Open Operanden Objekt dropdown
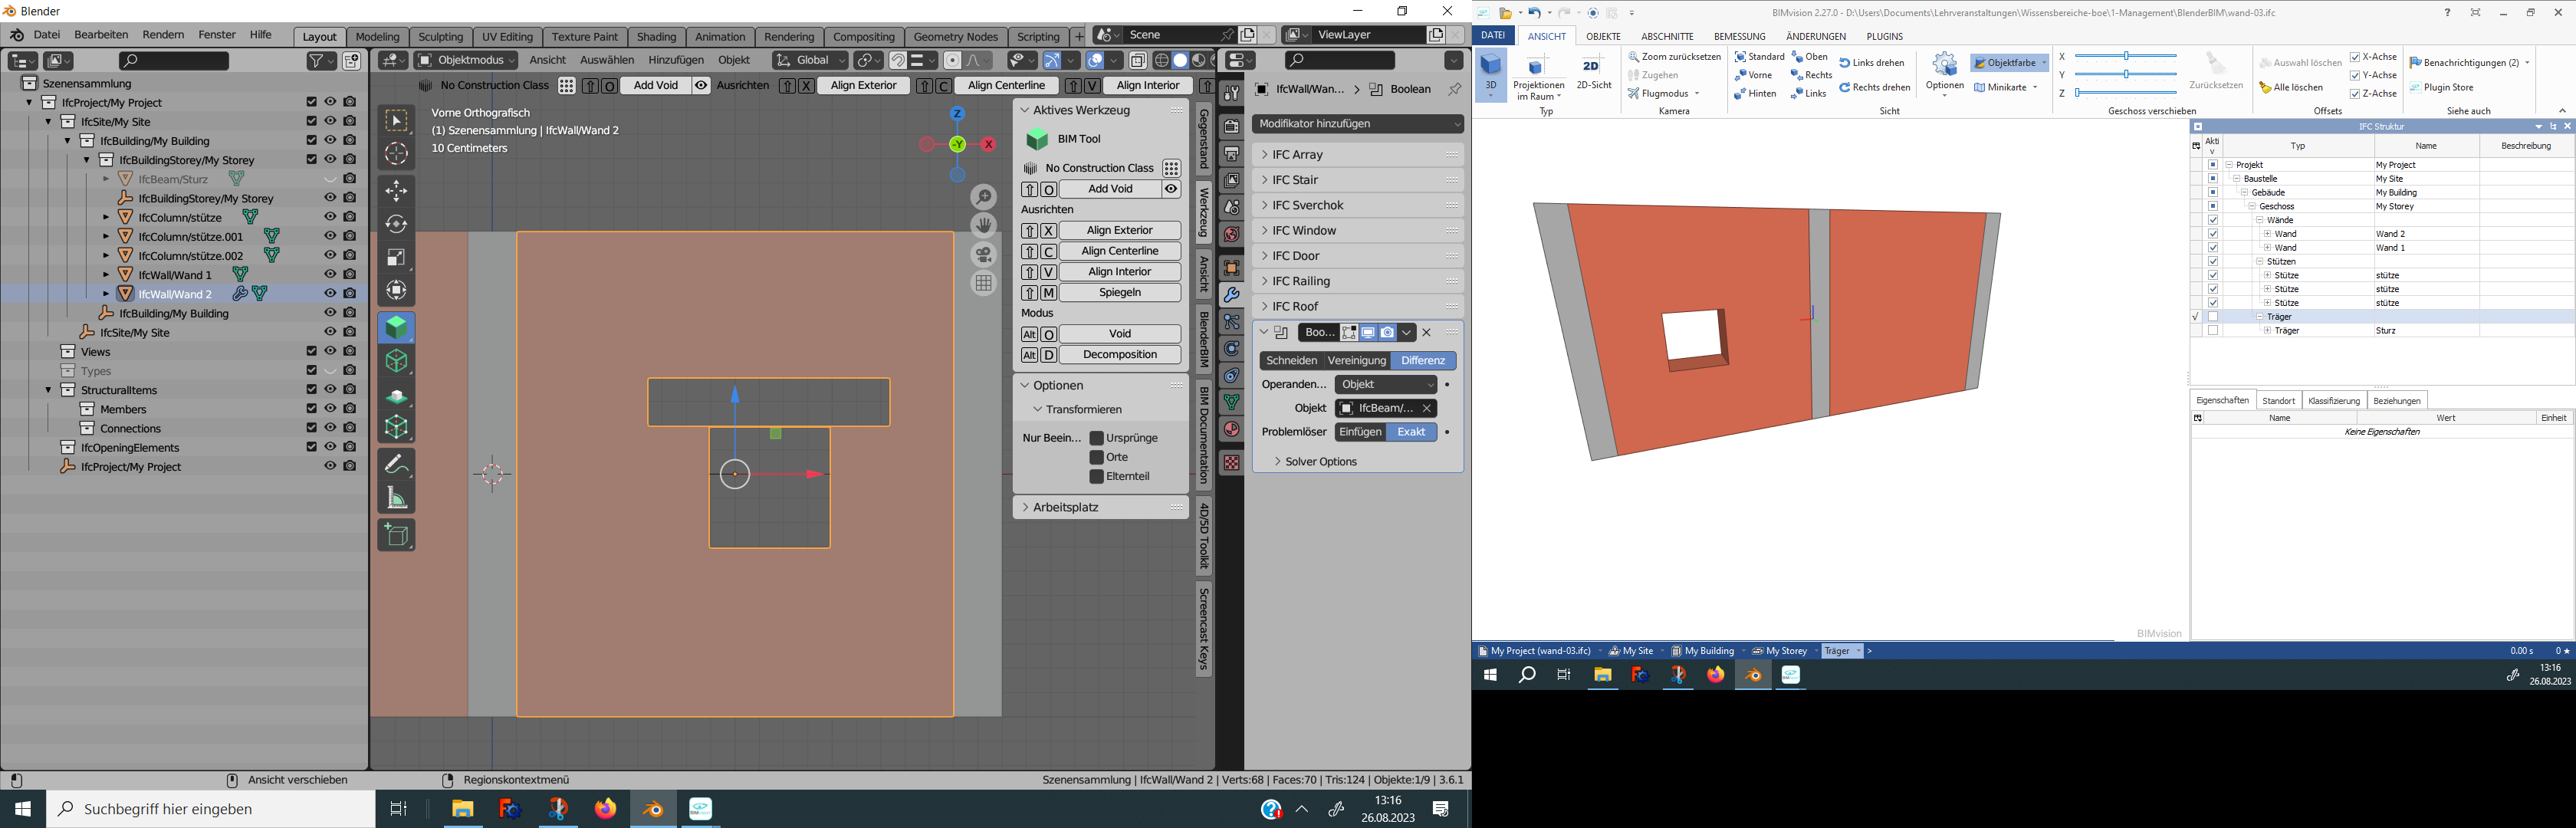The height and width of the screenshot is (828, 2576). (x=1386, y=385)
